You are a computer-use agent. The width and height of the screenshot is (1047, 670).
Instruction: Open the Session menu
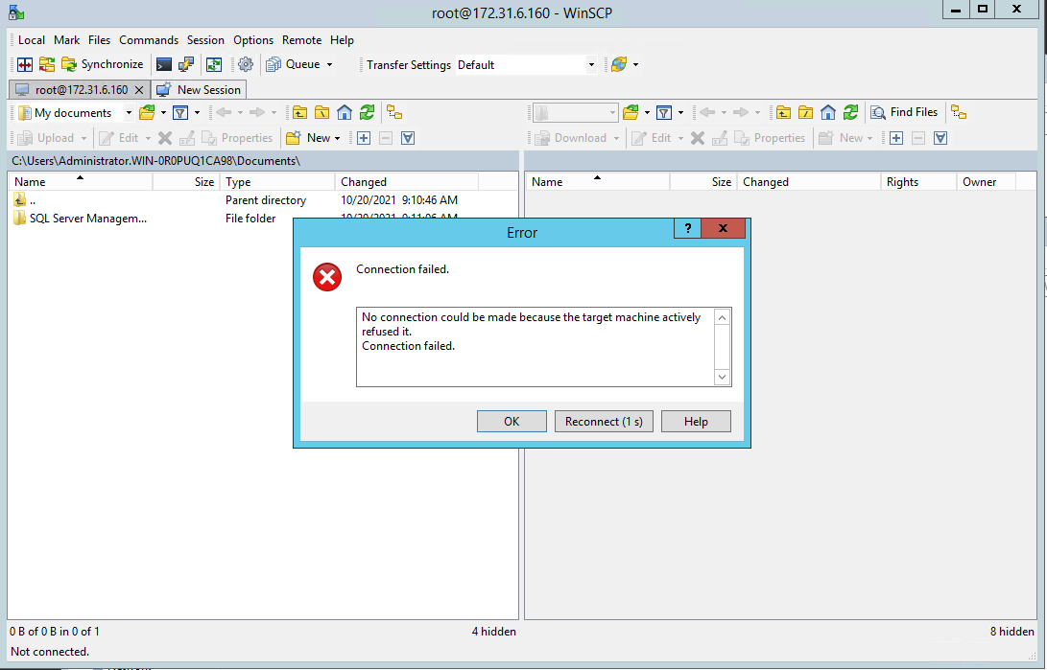[205, 40]
